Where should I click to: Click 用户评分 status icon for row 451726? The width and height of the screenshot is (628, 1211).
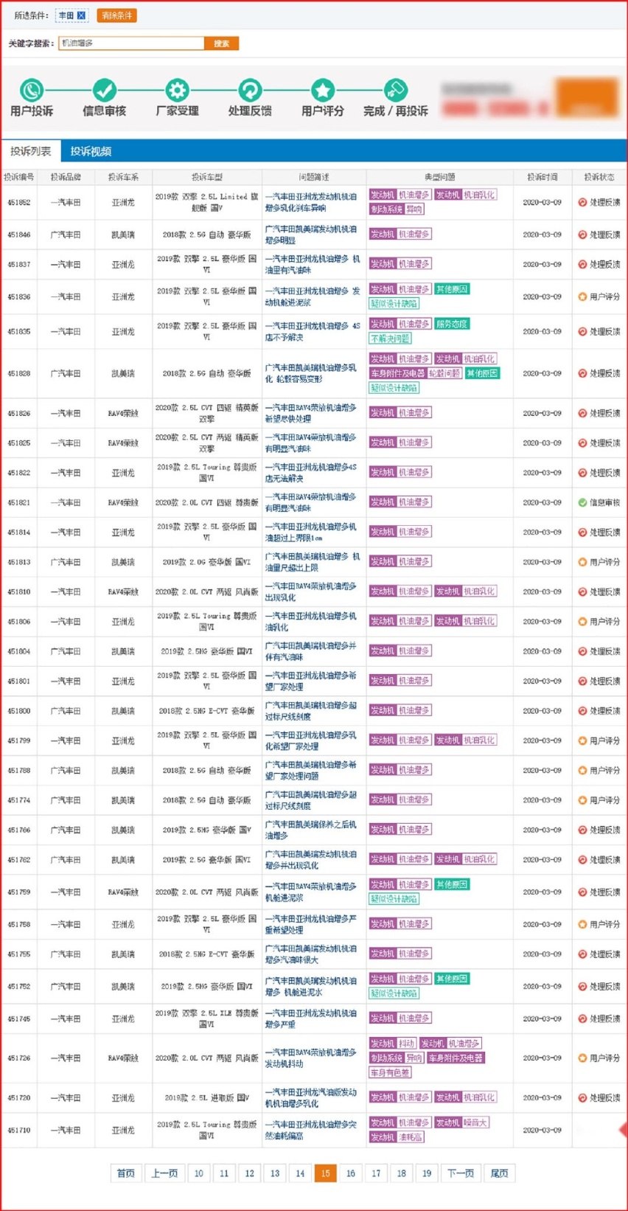(x=582, y=1058)
